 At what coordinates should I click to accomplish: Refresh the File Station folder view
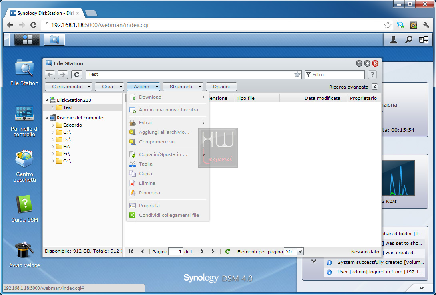click(76, 74)
